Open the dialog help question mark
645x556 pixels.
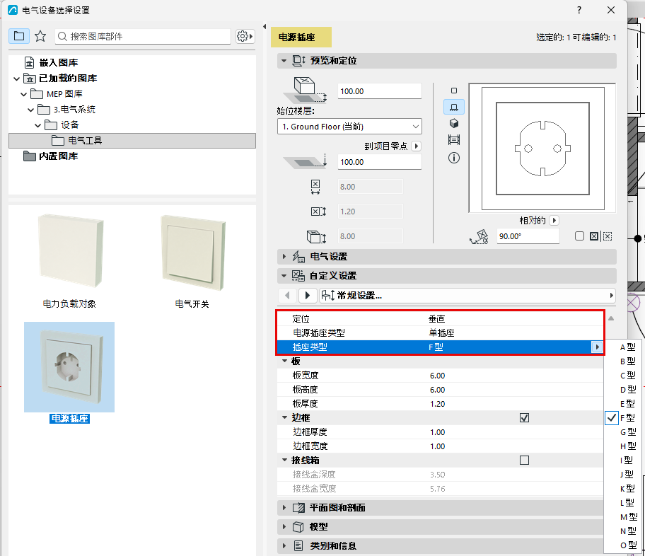tap(579, 10)
